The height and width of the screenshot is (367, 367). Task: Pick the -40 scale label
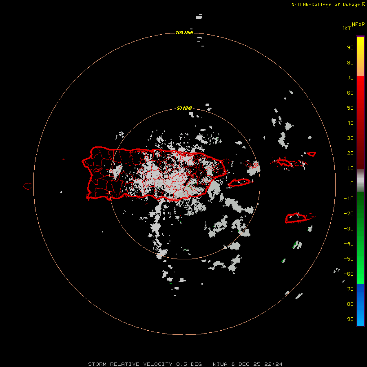[x=349, y=244]
